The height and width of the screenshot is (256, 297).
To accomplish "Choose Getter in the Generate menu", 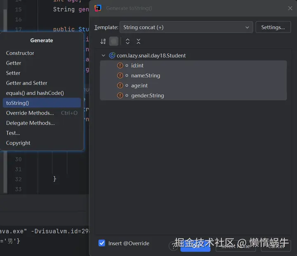I will (x=42, y=63).
